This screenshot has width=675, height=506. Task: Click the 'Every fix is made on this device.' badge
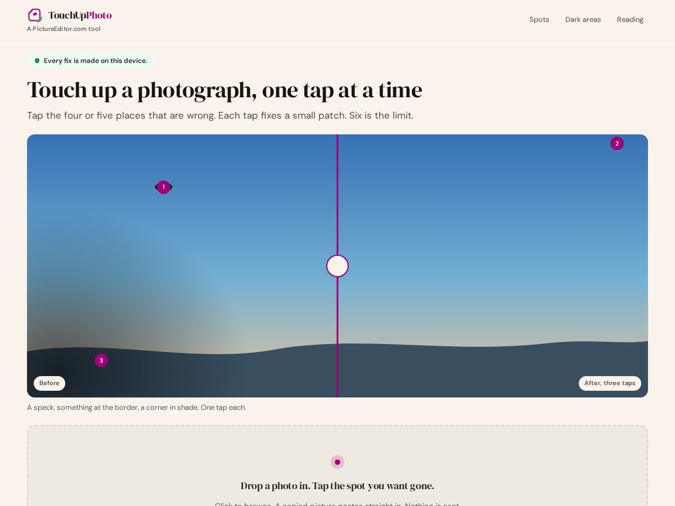(91, 61)
